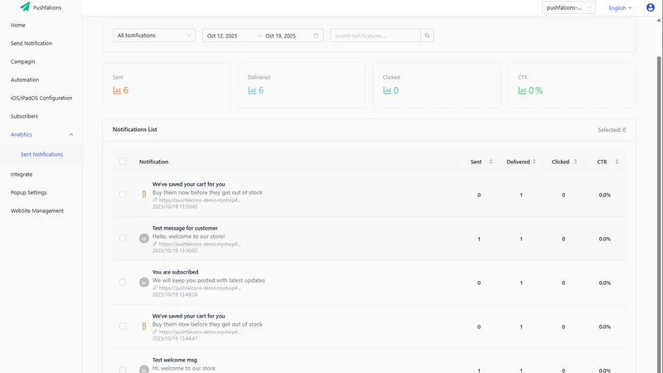The image size is (663, 373).
Task: Open Automation in sidebar
Action: coord(25,80)
